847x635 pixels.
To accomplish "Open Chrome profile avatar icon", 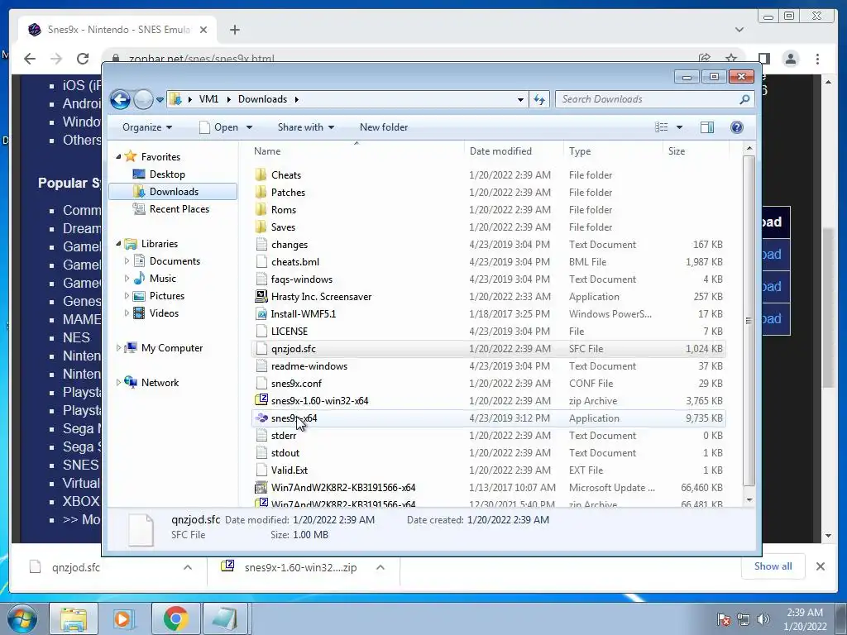I will pos(790,59).
